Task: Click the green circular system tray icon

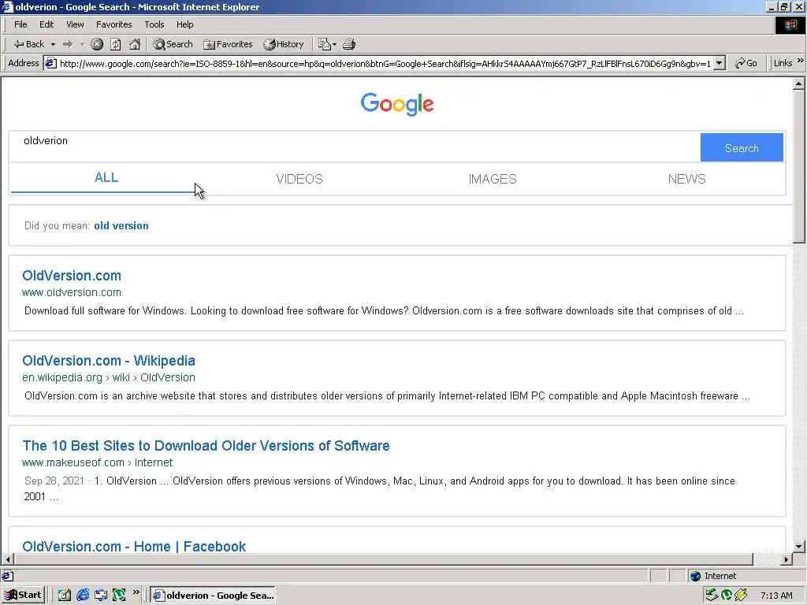Action: point(726,596)
